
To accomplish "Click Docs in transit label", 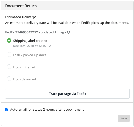I will click(x=24, y=67).
